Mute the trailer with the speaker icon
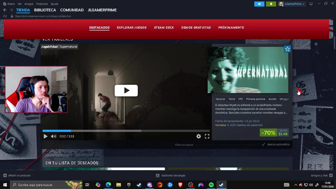 click(54, 136)
